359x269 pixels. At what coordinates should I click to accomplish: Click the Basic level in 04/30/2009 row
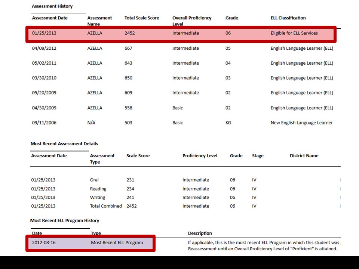pyautogui.click(x=177, y=108)
